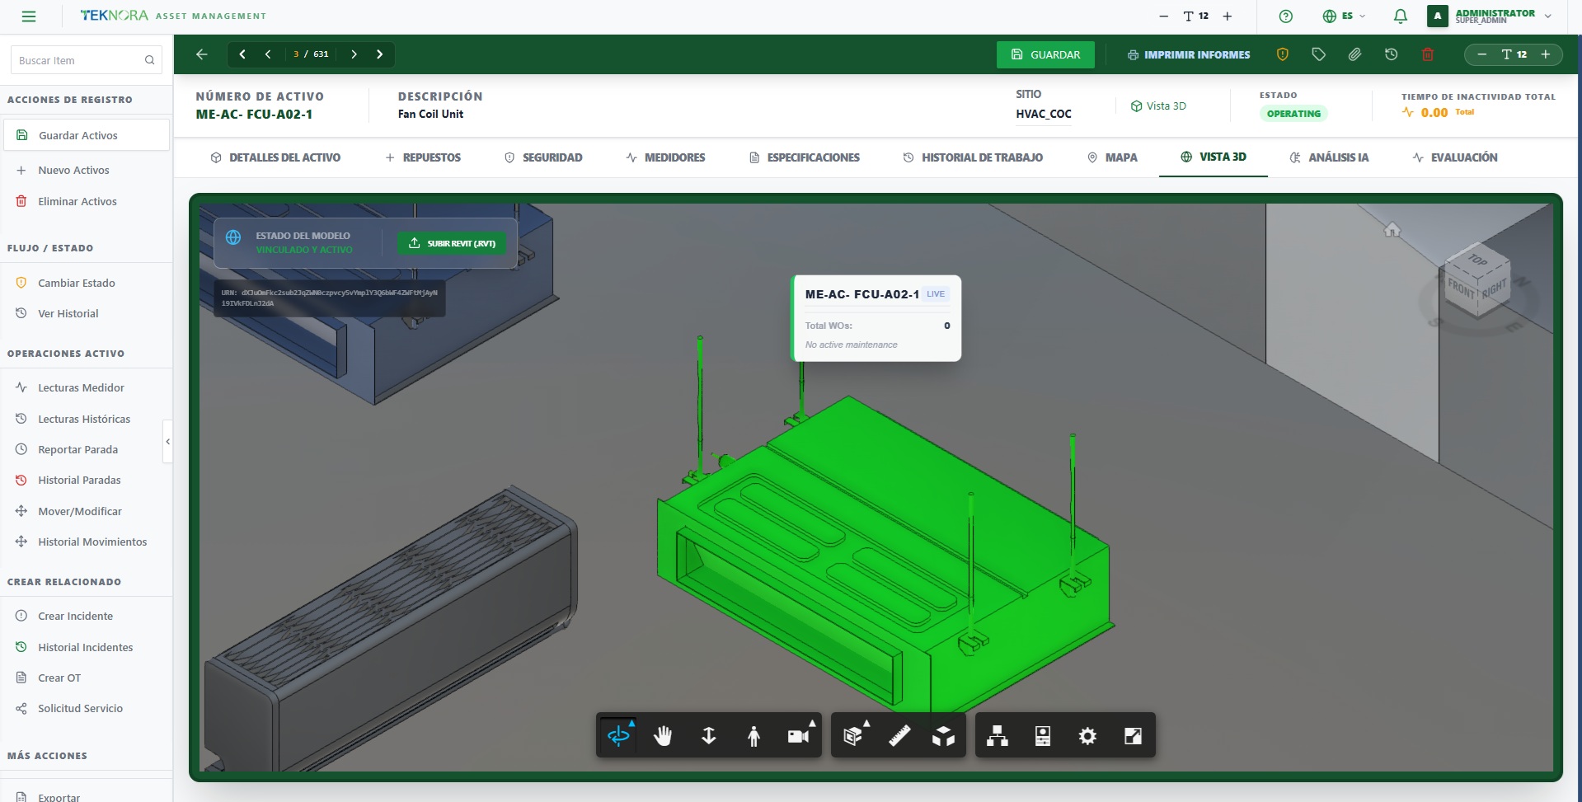This screenshot has height=802, width=1582.
Task: Select the Measure ruler tool
Action: point(899,735)
